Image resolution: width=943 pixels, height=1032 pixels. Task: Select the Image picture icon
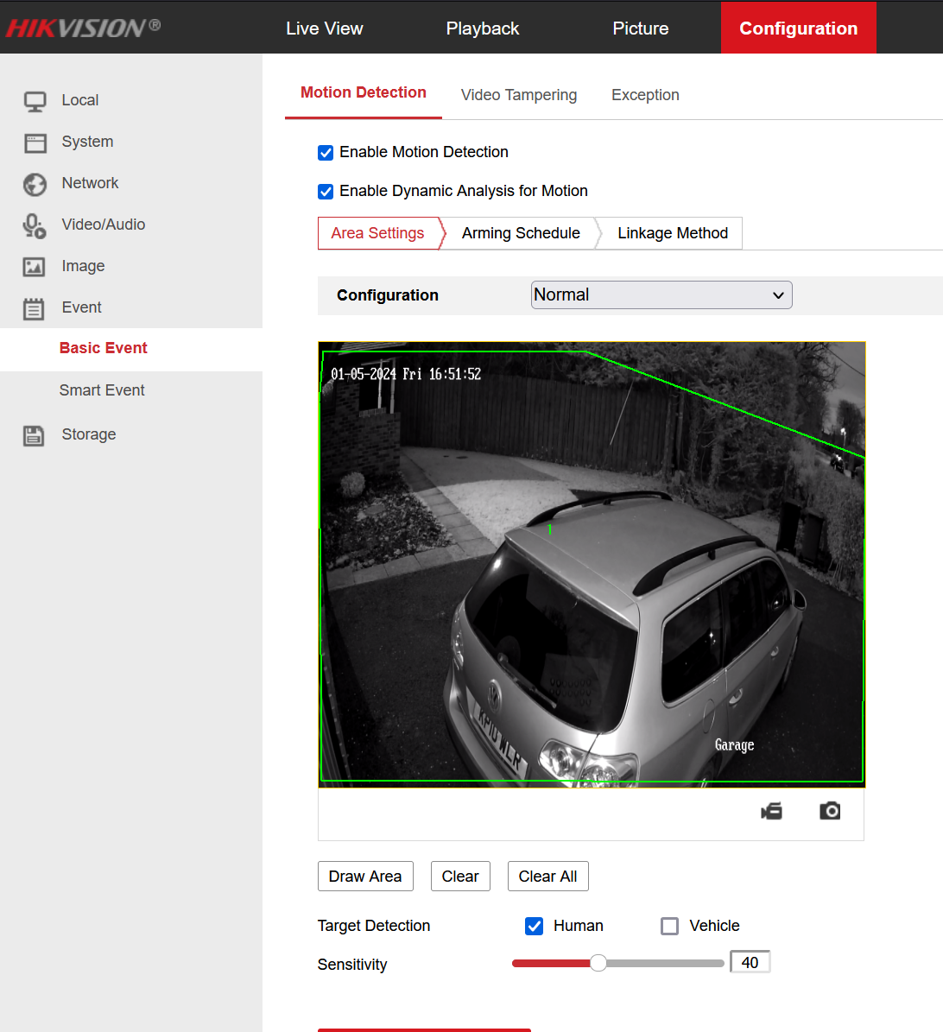(x=35, y=267)
